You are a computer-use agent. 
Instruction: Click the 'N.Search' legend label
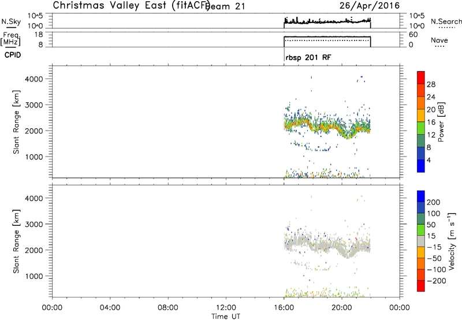[446, 21]
